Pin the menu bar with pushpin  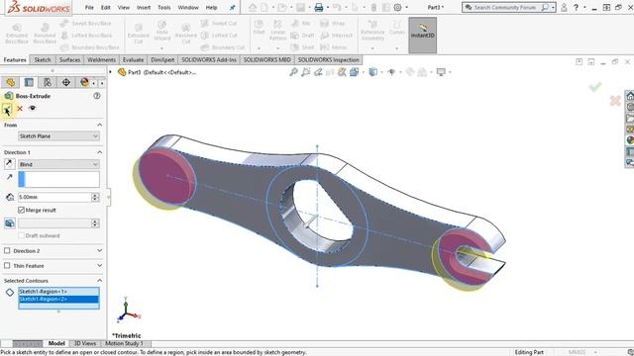tap(233, 7)
